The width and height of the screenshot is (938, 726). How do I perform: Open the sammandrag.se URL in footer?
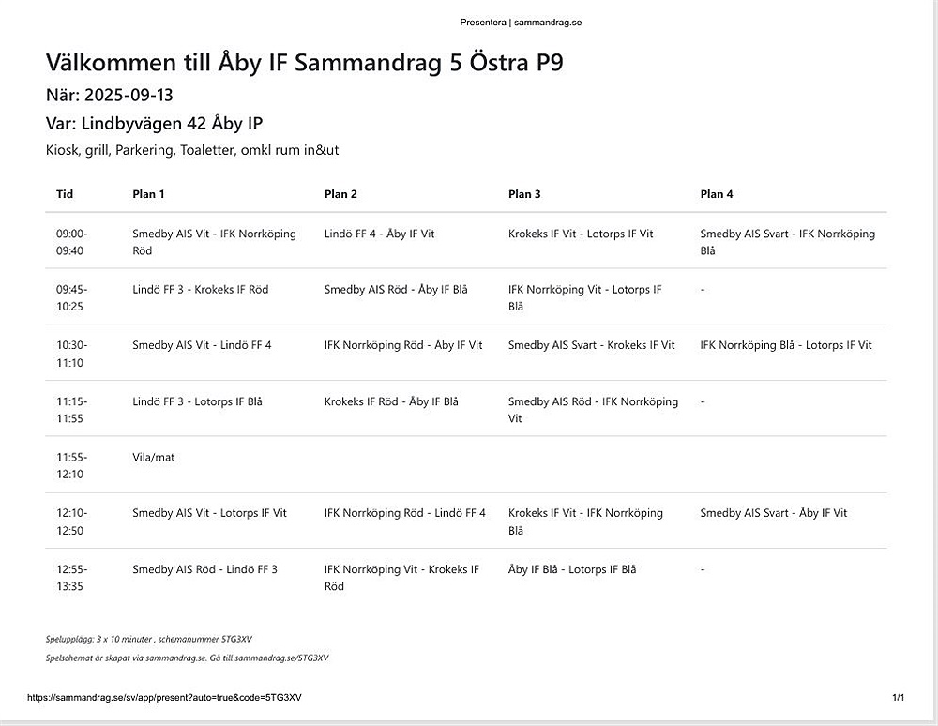[164, 697]
